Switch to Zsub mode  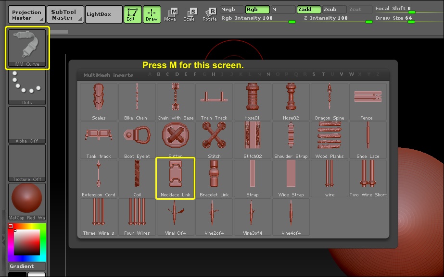tap(334, 10)
